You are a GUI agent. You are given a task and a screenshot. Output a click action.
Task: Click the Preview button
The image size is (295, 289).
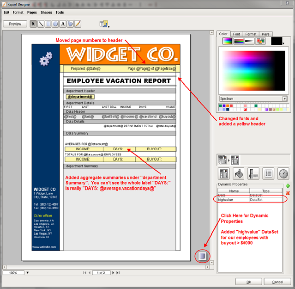[15, 24]
